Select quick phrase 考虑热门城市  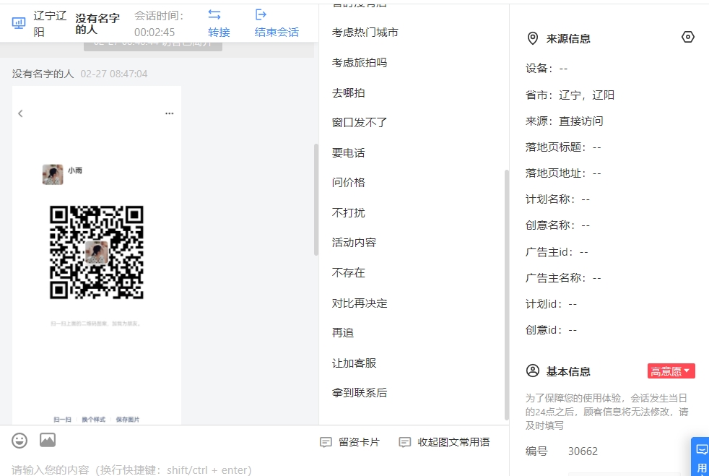(365, 33)
